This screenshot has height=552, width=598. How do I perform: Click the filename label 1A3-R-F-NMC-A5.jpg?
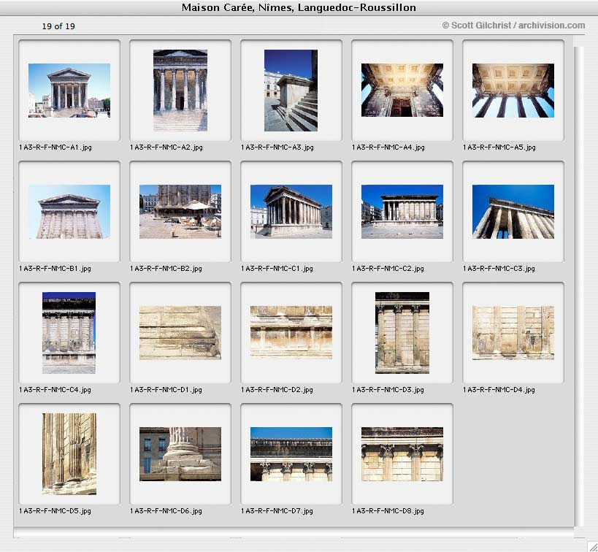click(499, 147)
